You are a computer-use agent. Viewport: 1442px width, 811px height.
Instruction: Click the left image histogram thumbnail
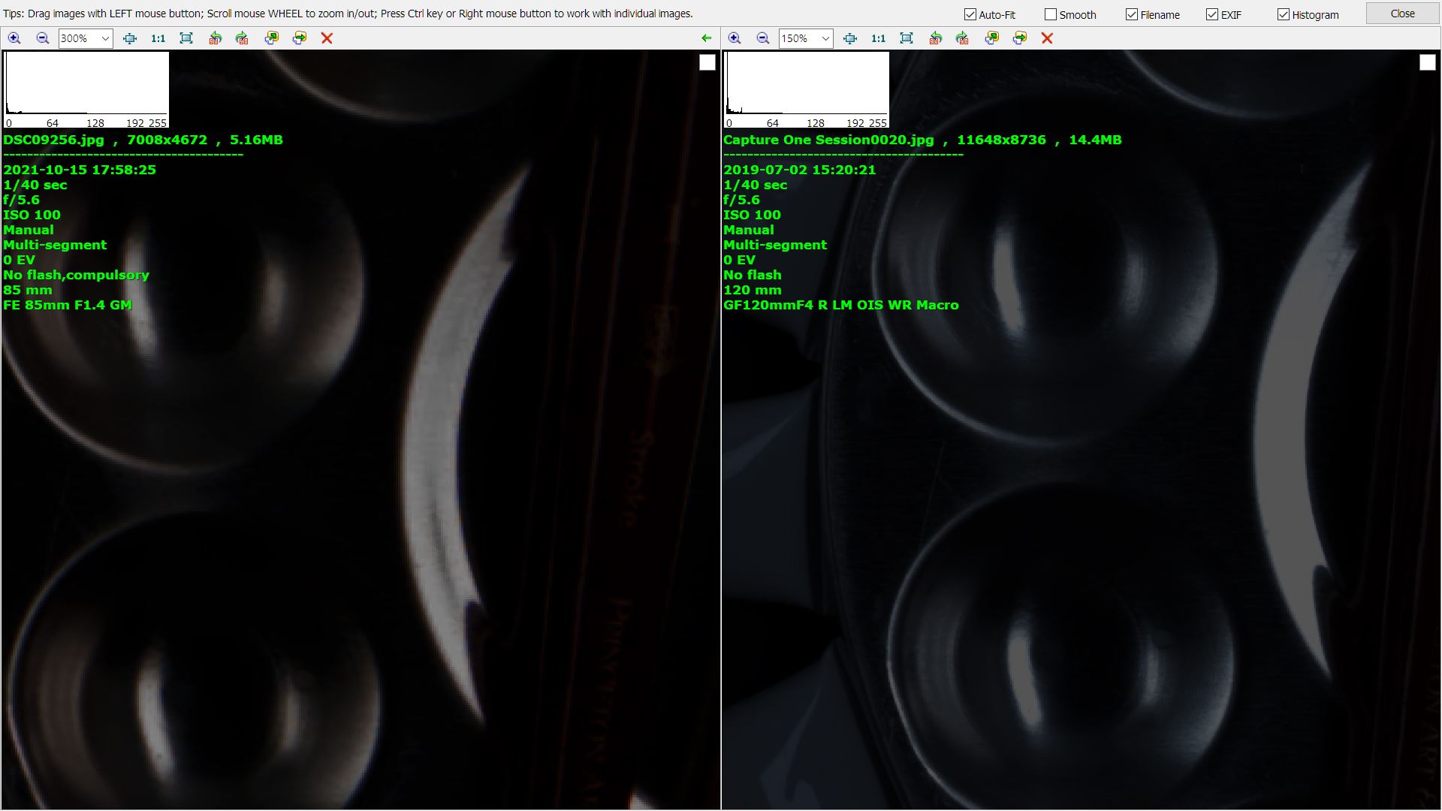click(x=86, y=89)
